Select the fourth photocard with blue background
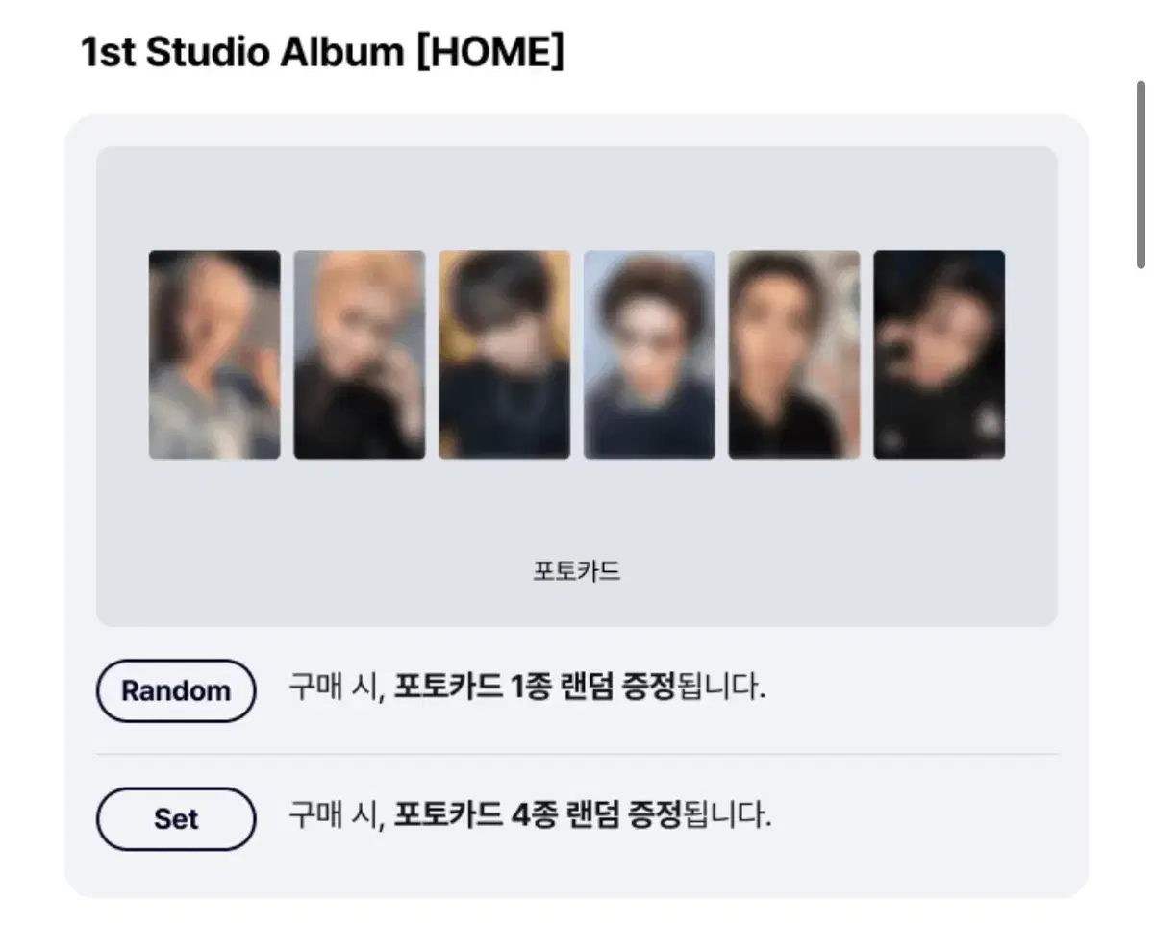The width and height of the screenshot is (1154, 950). 649,355
